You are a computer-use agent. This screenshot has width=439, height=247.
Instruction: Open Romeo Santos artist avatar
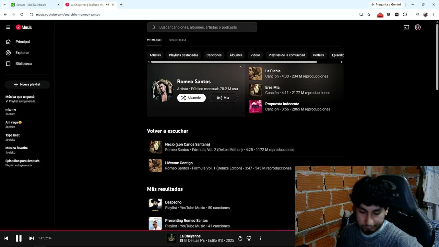163,90
